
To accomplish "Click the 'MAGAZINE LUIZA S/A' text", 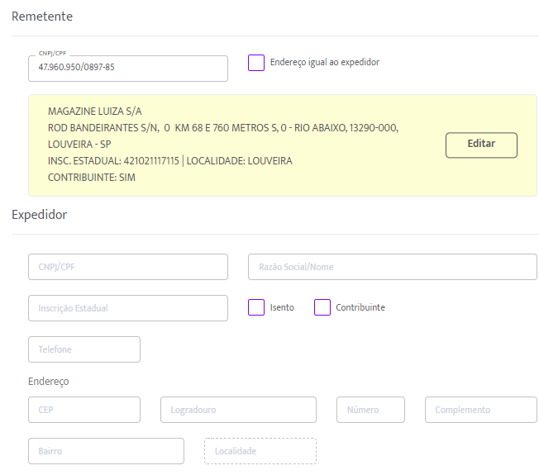I will coord(95,112).
